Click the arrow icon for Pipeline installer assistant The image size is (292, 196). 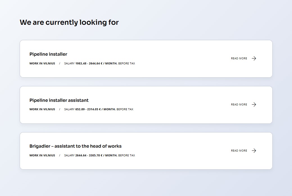click(254, 105)
